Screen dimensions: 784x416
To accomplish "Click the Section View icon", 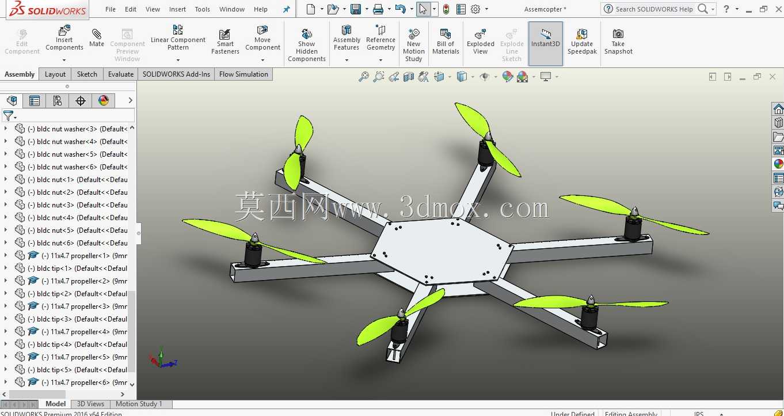I will (409, 77).
